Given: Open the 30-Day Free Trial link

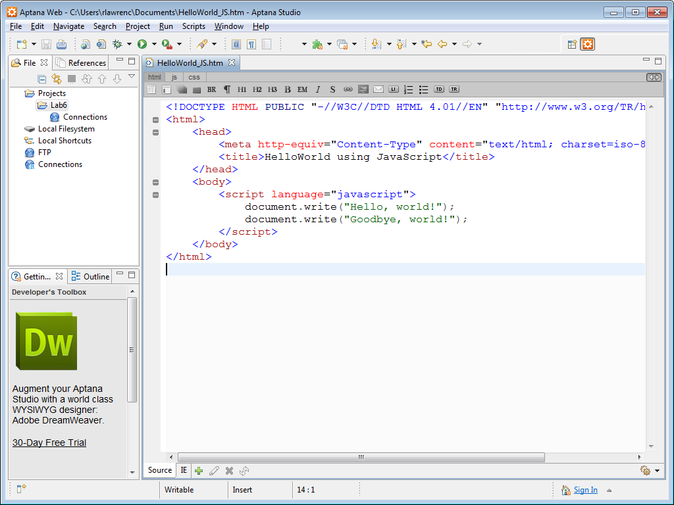Looking at the screenshot, I should pos(49,443).
